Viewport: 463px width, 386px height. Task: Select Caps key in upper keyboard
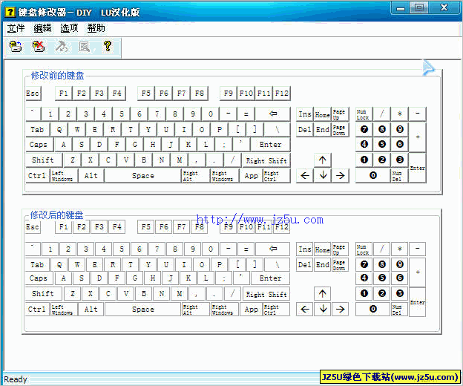39,145
